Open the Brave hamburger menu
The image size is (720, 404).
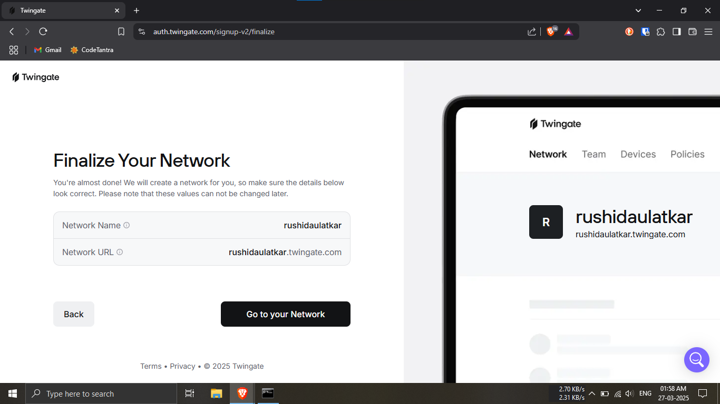(708, 32)
